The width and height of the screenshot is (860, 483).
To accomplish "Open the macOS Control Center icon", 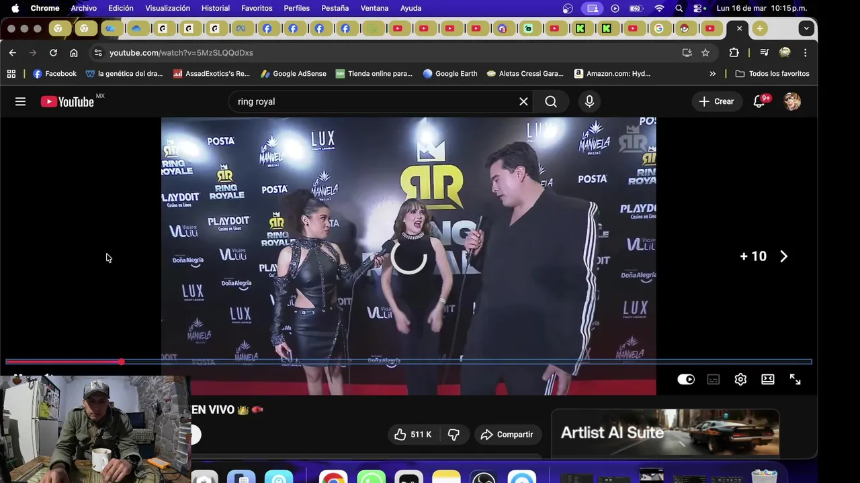I will click(699, 8).
